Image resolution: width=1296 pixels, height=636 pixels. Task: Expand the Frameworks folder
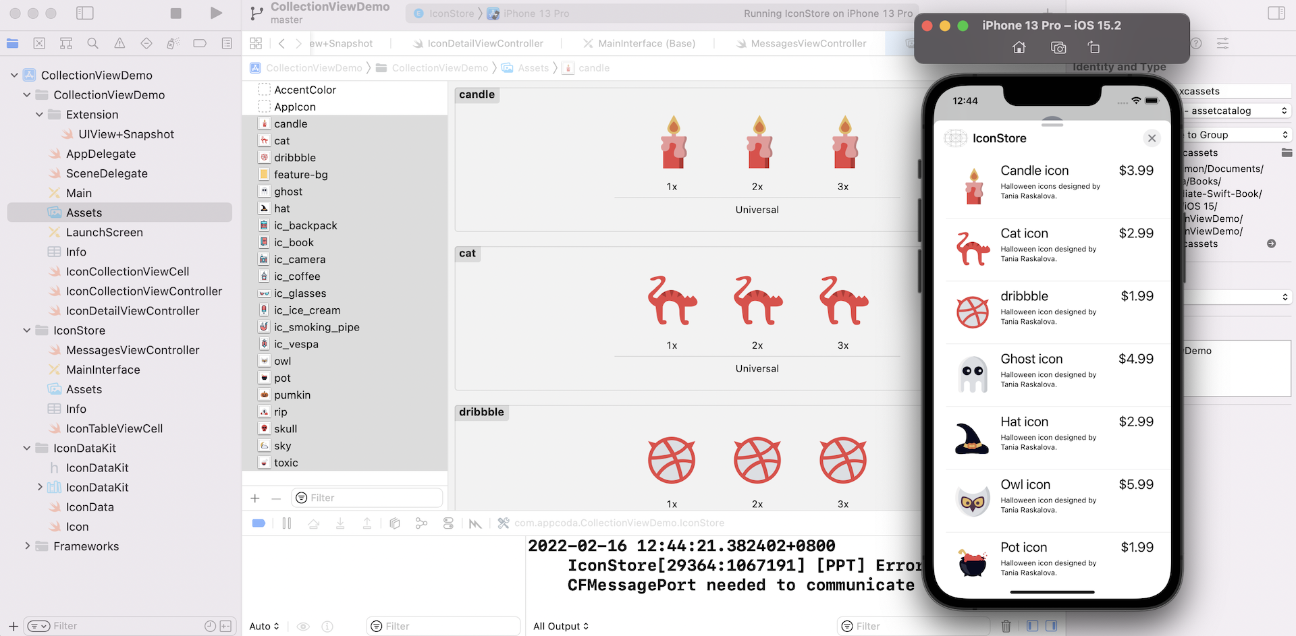[27, 546]
